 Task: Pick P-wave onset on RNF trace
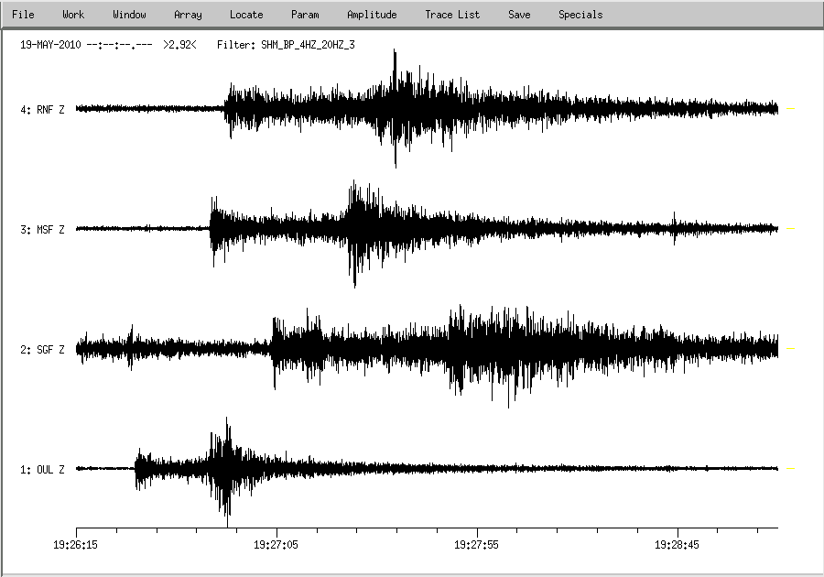(x=225, y=108)
